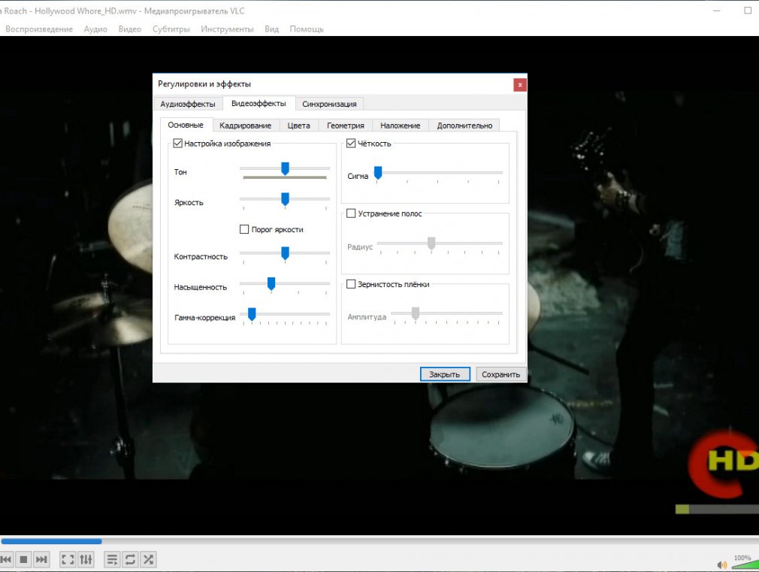The height and width of the screenshot is (572, 759).
Task: Mute audio via speaker icon
Action: tap(721, 564)
